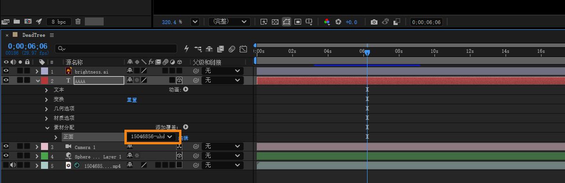This screenshot has width=565, height=183.
Task: Open the resolution (完整) dropdown
Action: point(229,22)
